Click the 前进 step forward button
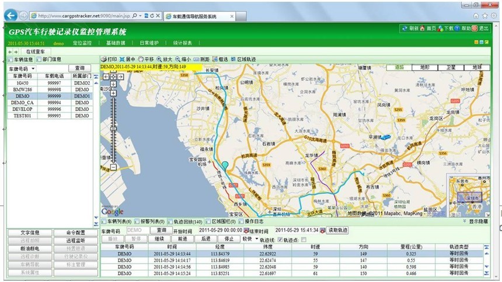The width and height of the screenshot is (502, 282). 183,239
